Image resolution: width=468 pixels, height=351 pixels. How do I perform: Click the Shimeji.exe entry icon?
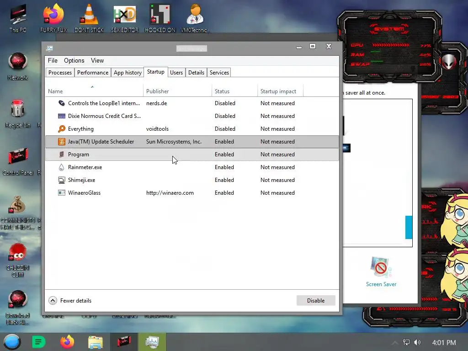62,180
